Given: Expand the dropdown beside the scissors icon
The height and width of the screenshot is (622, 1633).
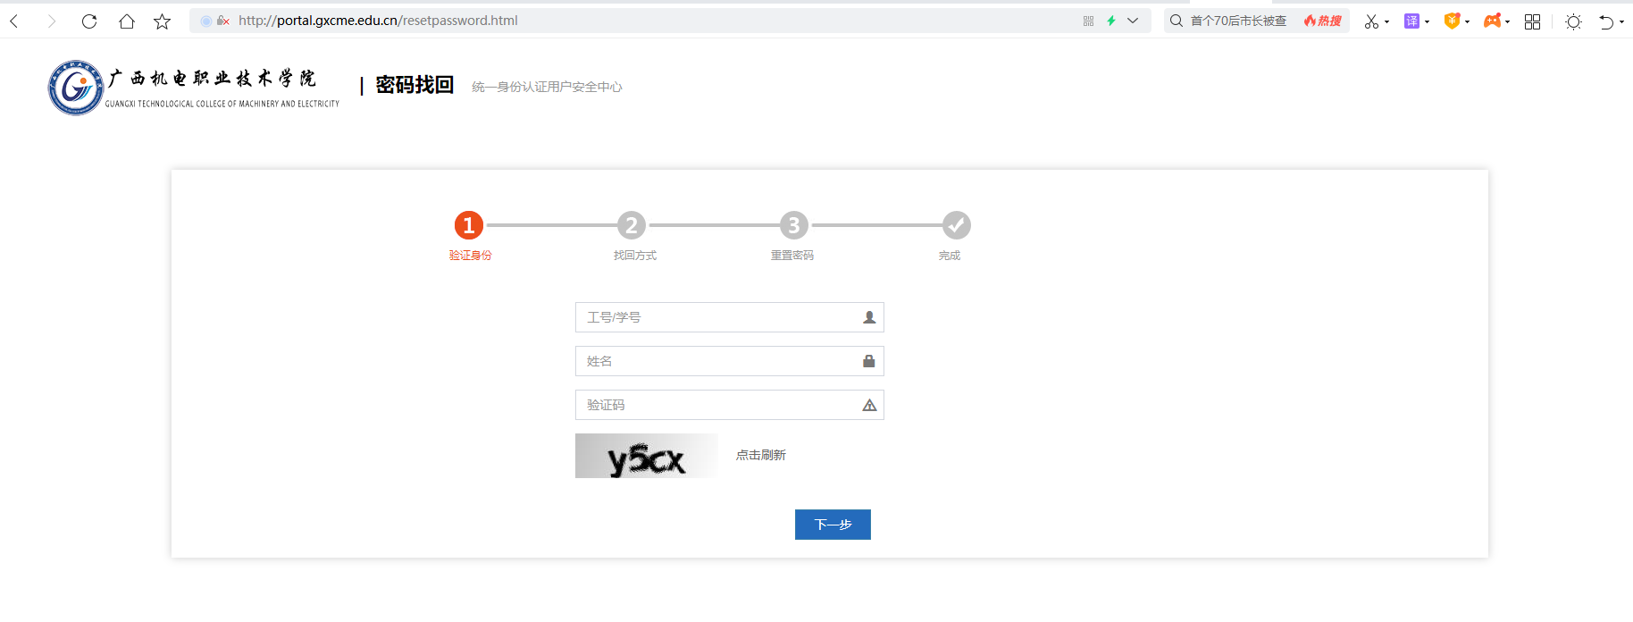Looking at the screenshot, I should pyautogui.click(x=1386, y=22).
